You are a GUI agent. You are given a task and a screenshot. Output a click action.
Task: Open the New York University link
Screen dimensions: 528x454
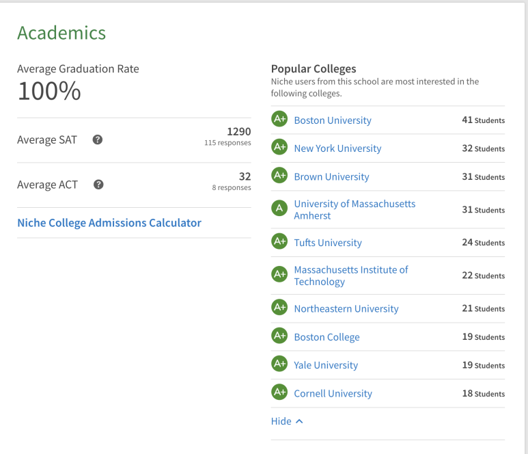coord(337,148)
